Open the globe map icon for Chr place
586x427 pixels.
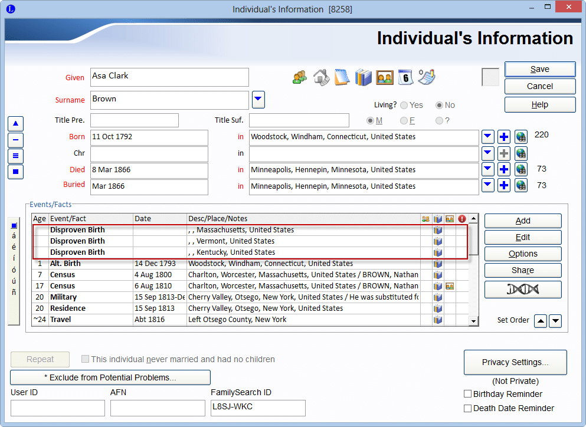pos(521,153)
